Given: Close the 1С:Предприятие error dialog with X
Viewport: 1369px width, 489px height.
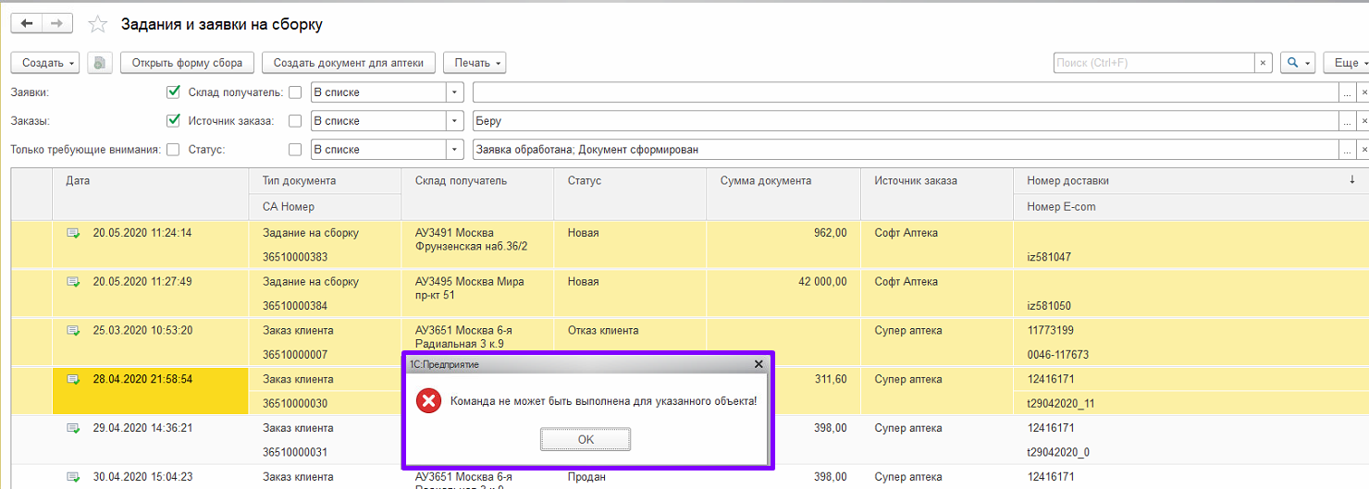Looking at the screenshot, I should pyautogui.click(x=758, y=364).
